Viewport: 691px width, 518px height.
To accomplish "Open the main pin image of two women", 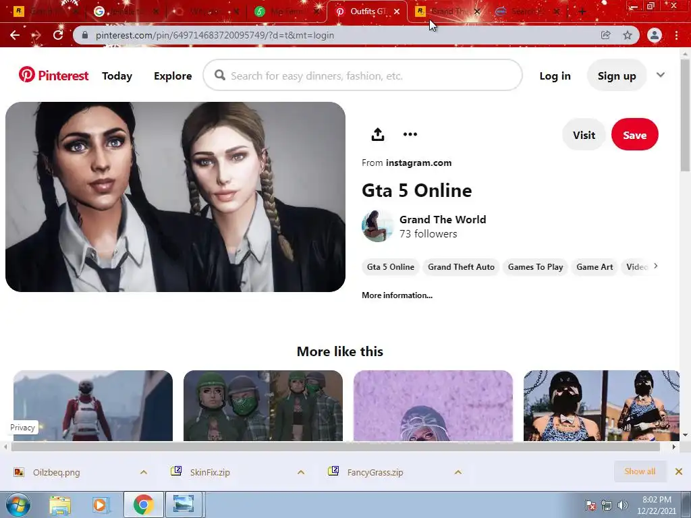I will (175, 197).
